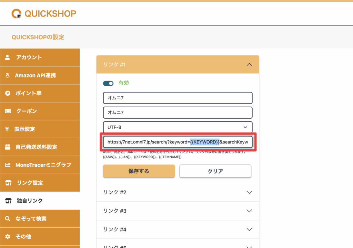Image resolution: width=353 pixels, height=248 pixels.
Task: Click the {{ASIN}} placeholder hint text
Action: point(109,157)
